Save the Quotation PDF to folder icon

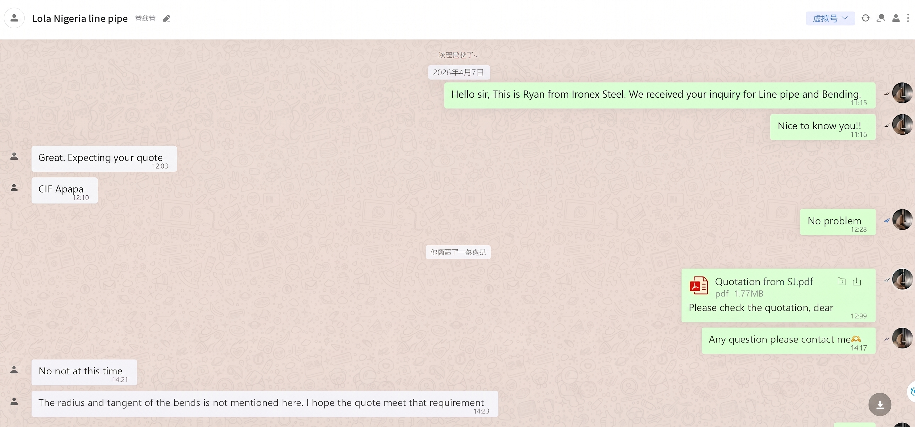841,281
